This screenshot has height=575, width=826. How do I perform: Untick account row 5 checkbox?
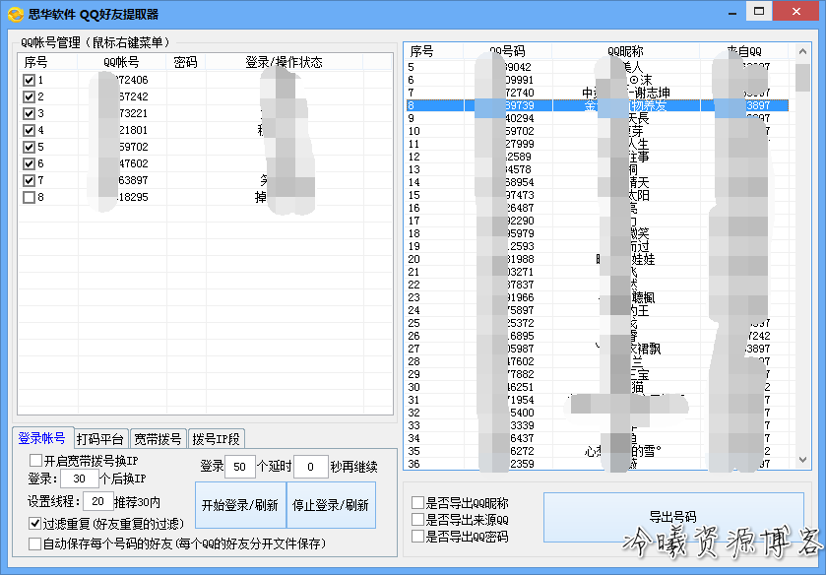click(x=29, y=147)
